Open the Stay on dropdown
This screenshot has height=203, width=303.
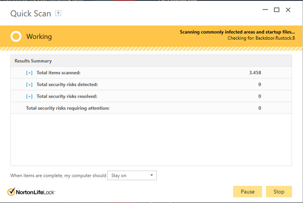[x=132, y=176]
